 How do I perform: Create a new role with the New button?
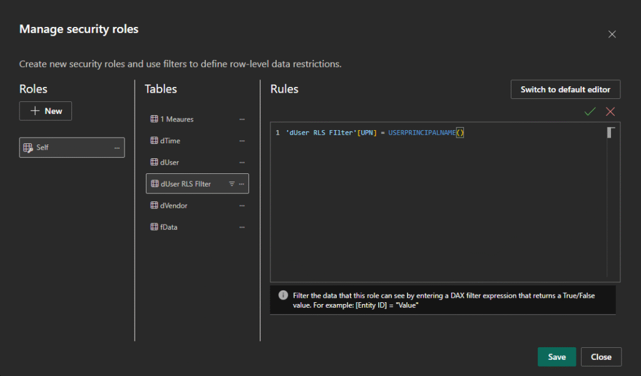[46, 111]
